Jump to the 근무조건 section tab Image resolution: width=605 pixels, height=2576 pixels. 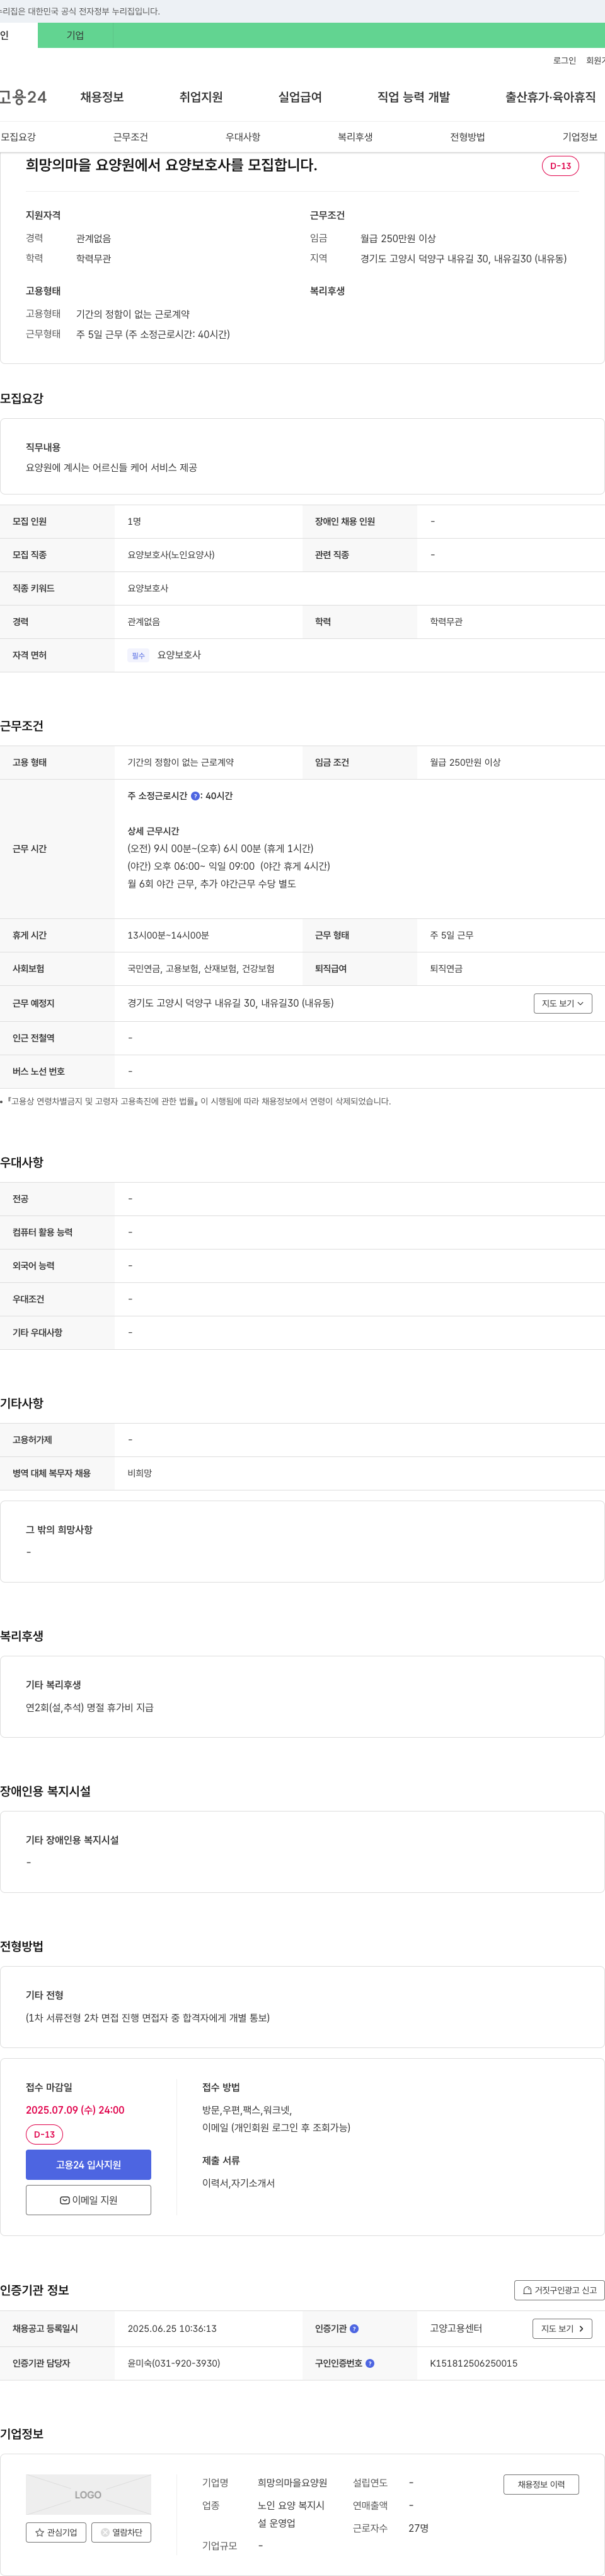(x=131, y=137)
